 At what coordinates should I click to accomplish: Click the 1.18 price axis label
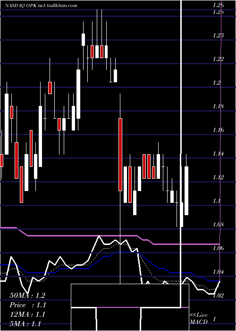(x=218, y=106)
